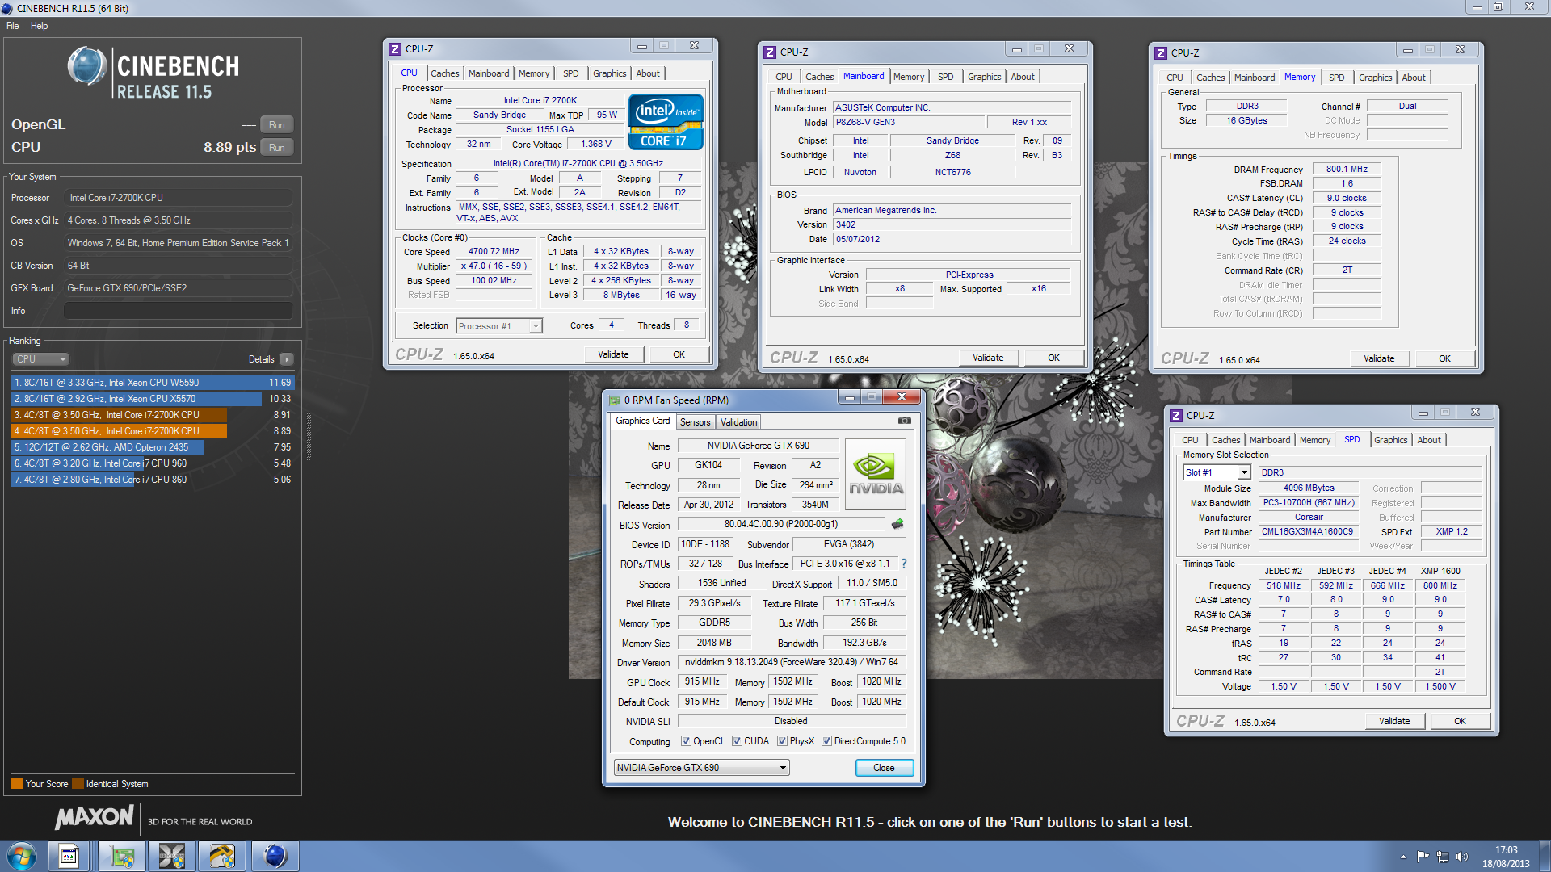Click the Core Speed value 4700.72 MHz
Viewport: 1551px width, 872px height.
tap(494, 252)
